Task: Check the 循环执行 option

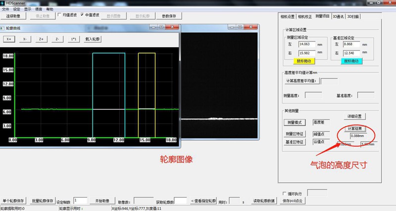Action: pyautogui.click(x=284, y=193)
